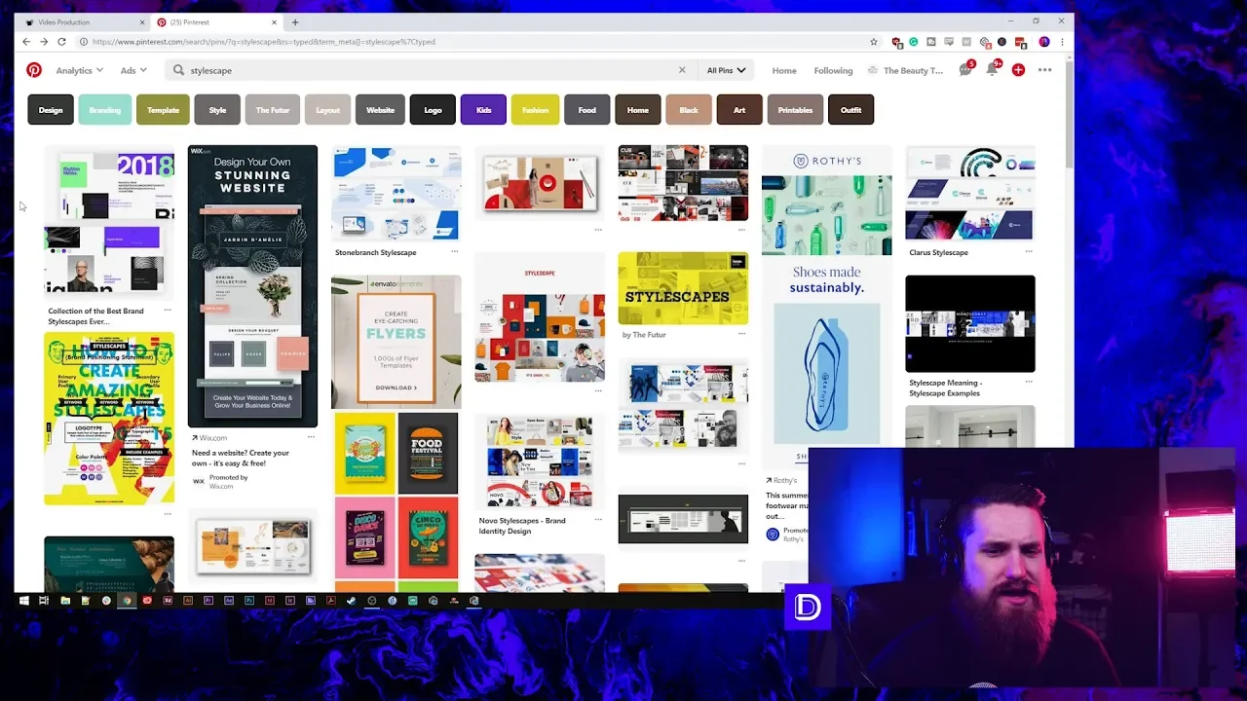
Task: Click the Pinterest logo icon
Action: point(34,70)
